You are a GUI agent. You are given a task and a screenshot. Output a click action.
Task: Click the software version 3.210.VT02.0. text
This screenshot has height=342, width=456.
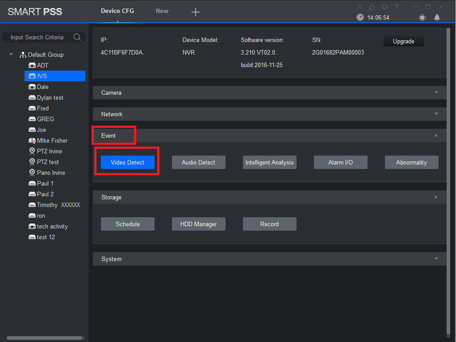point(259,52)
